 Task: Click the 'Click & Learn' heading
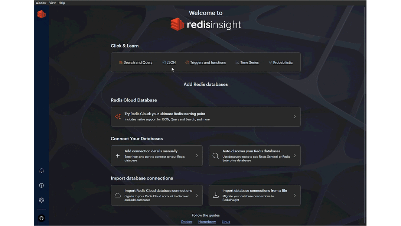click(x=124, y=46)
